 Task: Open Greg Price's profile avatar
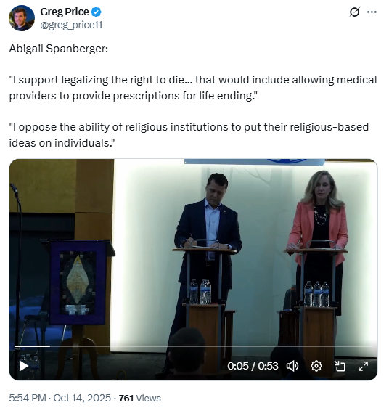click(x=22, y=18)
